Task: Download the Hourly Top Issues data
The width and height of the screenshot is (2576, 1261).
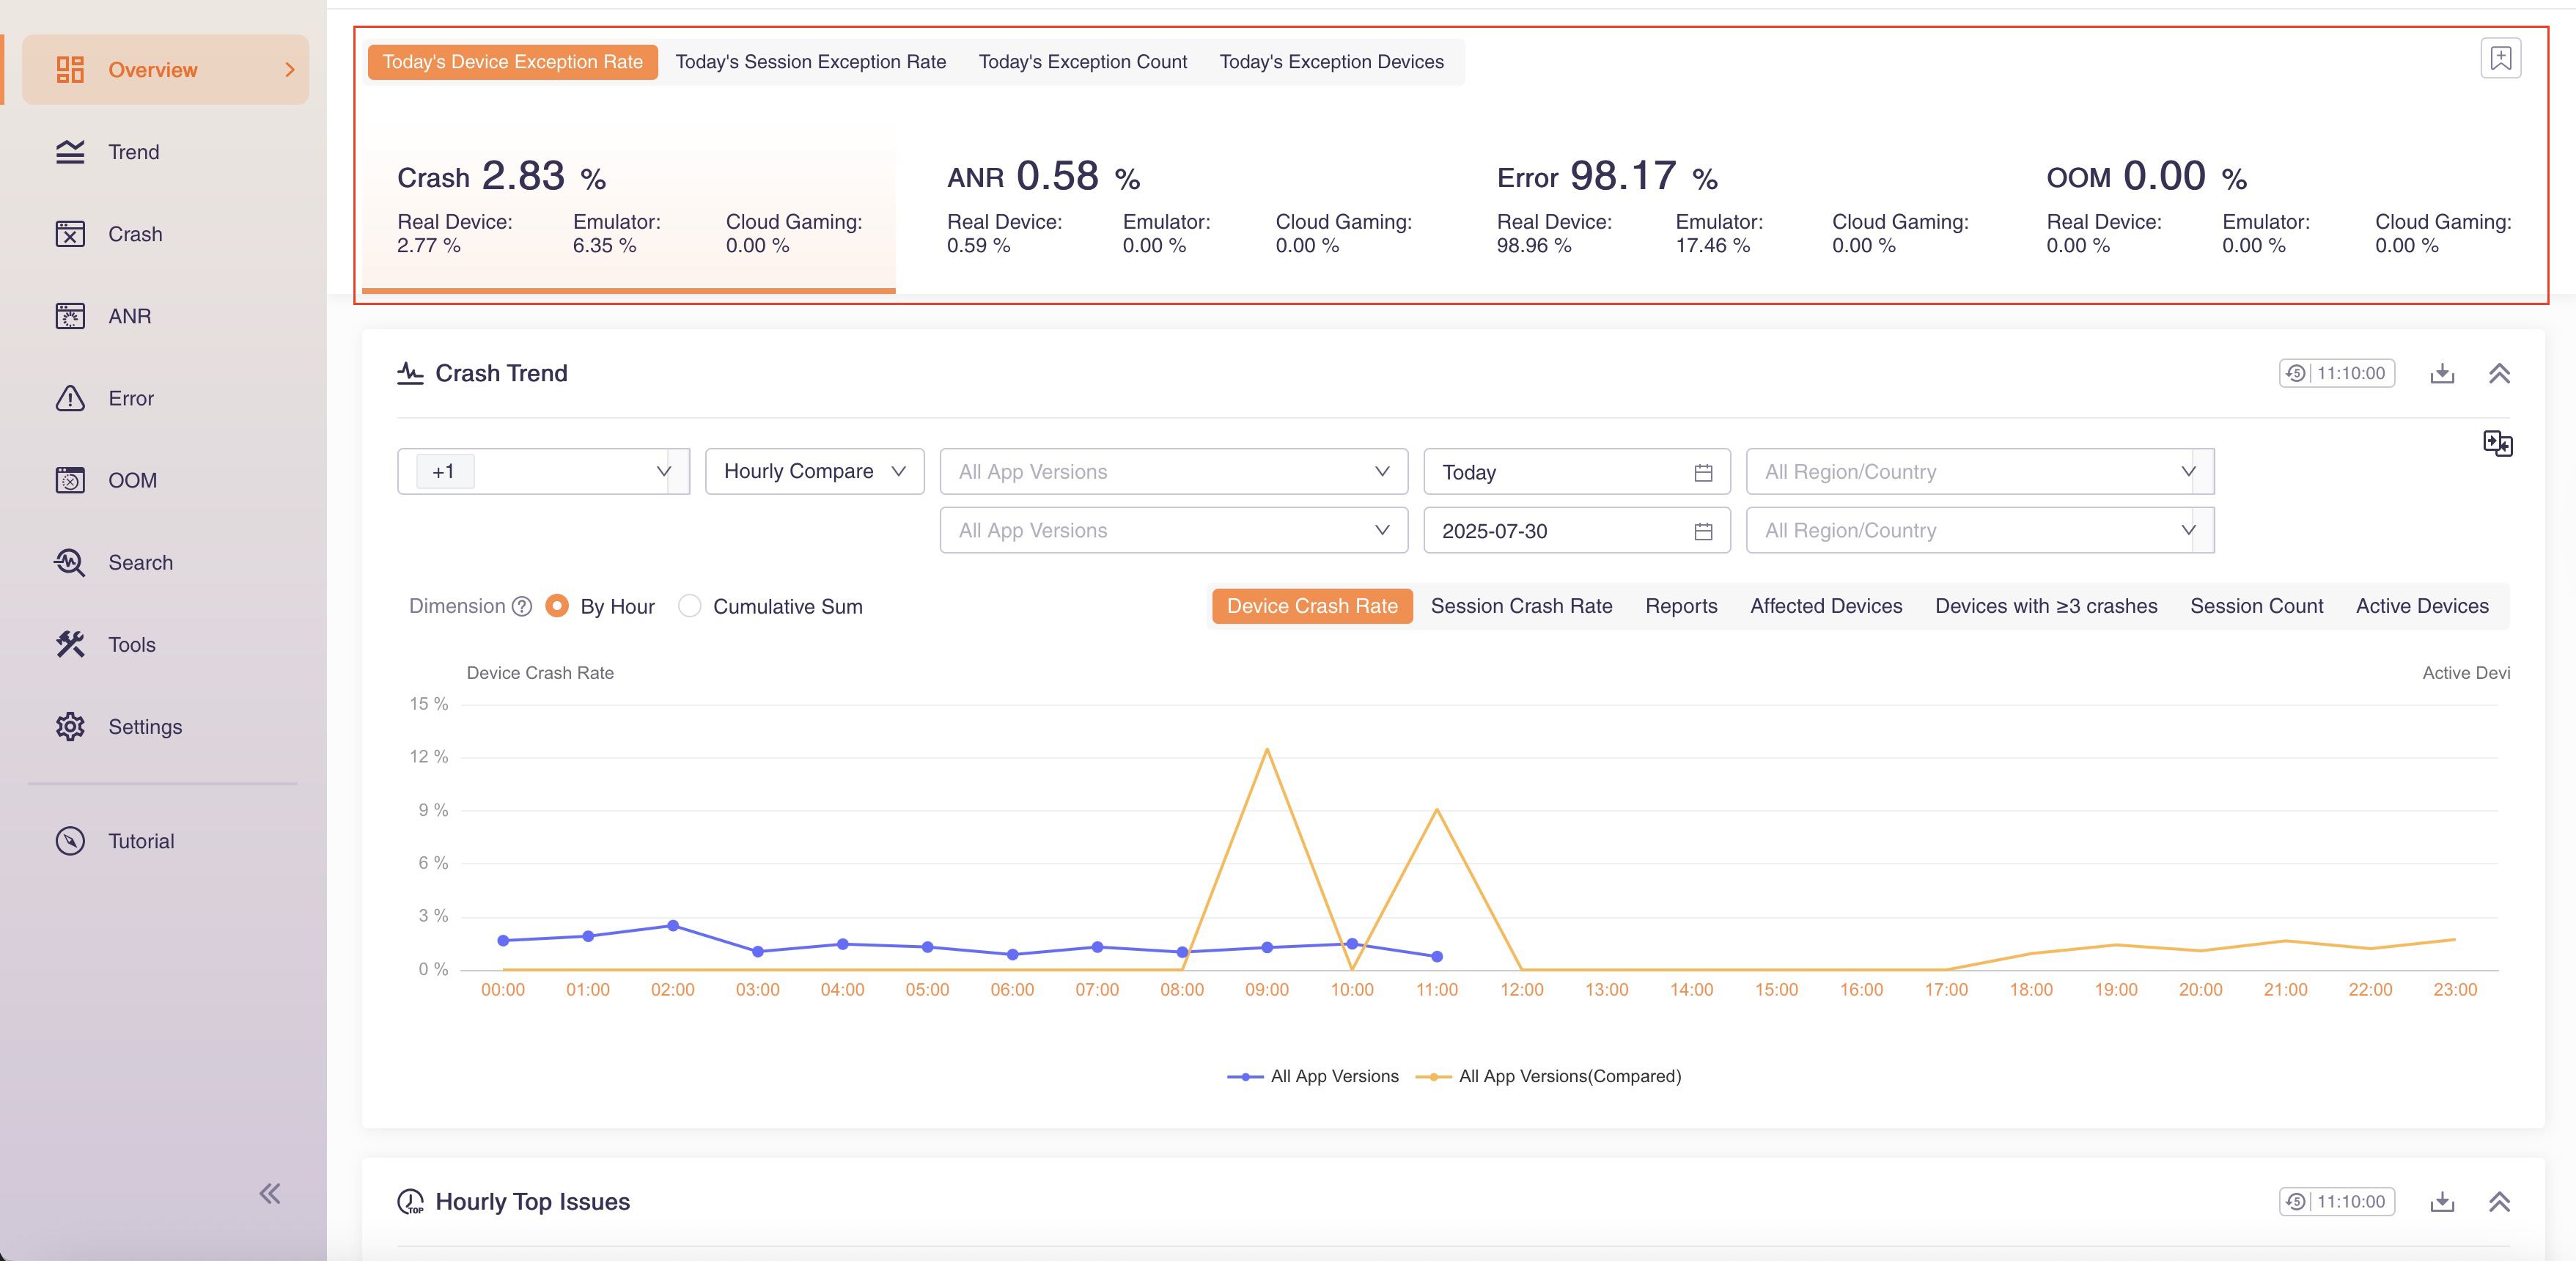Action: click(2442, 1201)
